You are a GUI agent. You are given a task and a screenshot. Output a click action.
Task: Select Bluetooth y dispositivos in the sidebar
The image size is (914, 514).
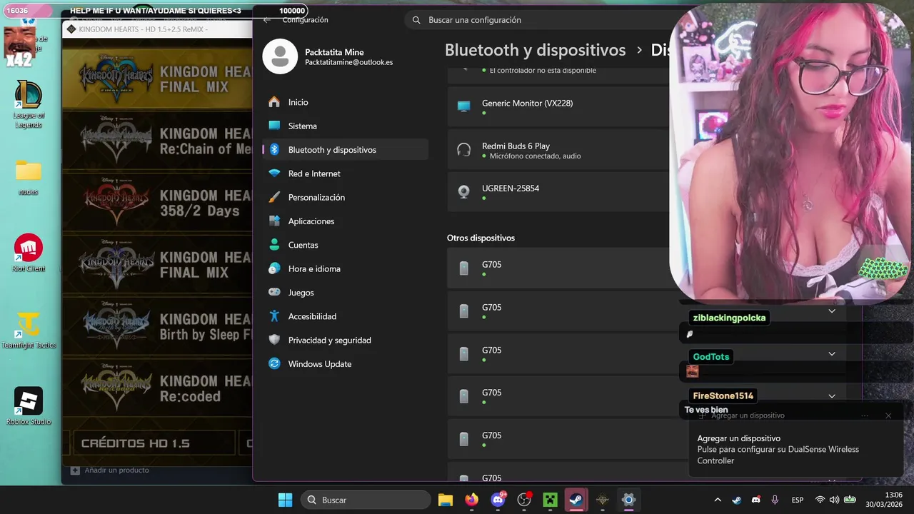tap(346, 150)
